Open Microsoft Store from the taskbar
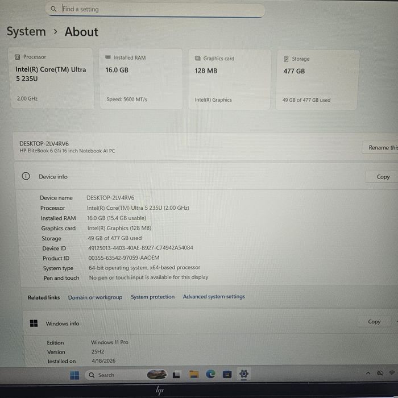398x398 pixels. coord(227,374)
